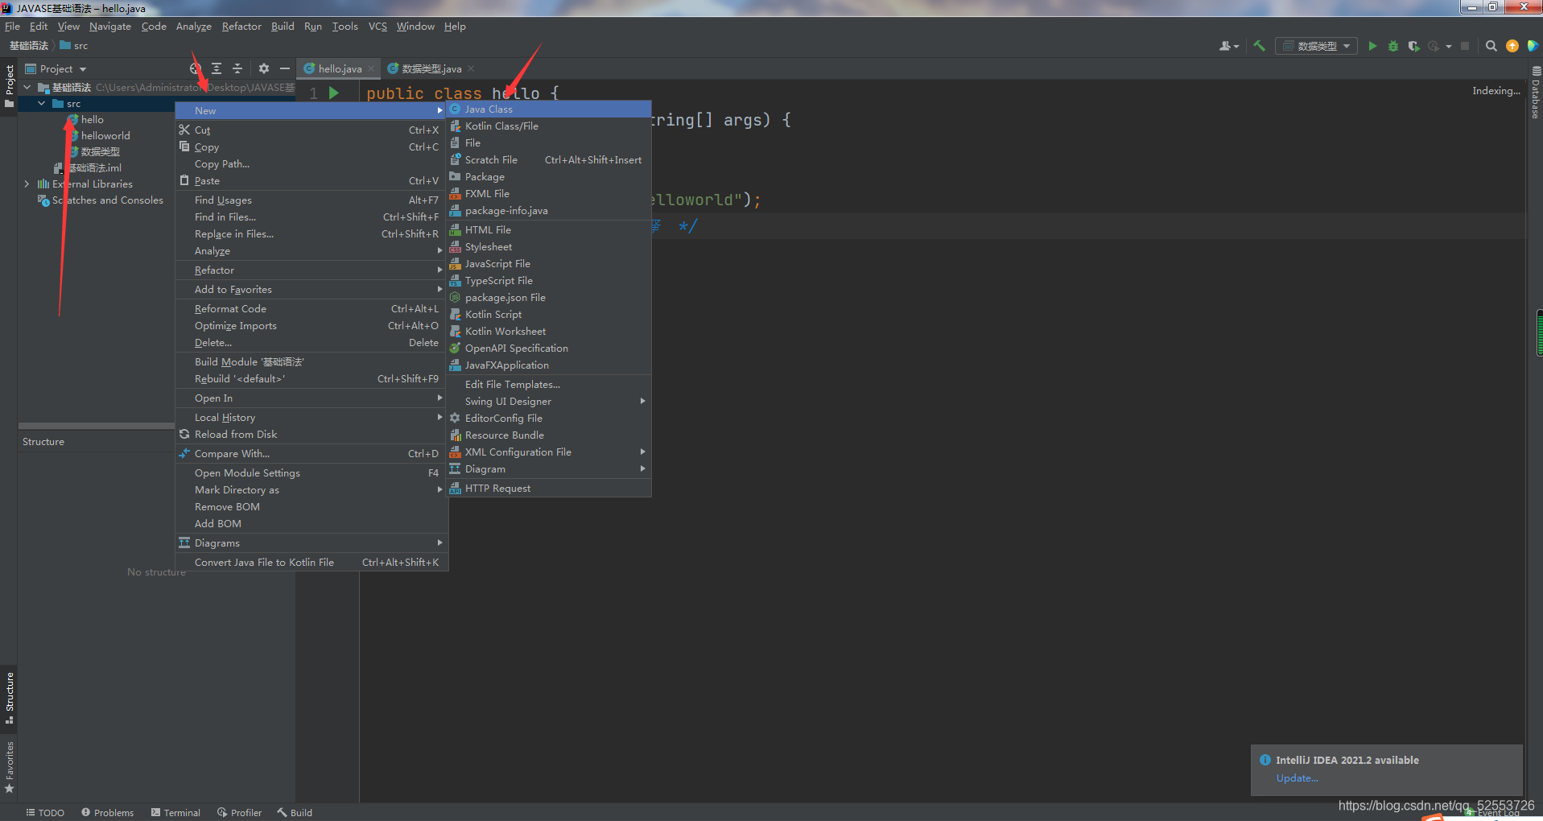This screenshot has height=821, width=1543.
Task: Choose Reformat Code from the context menu
Action: point(230,308)
